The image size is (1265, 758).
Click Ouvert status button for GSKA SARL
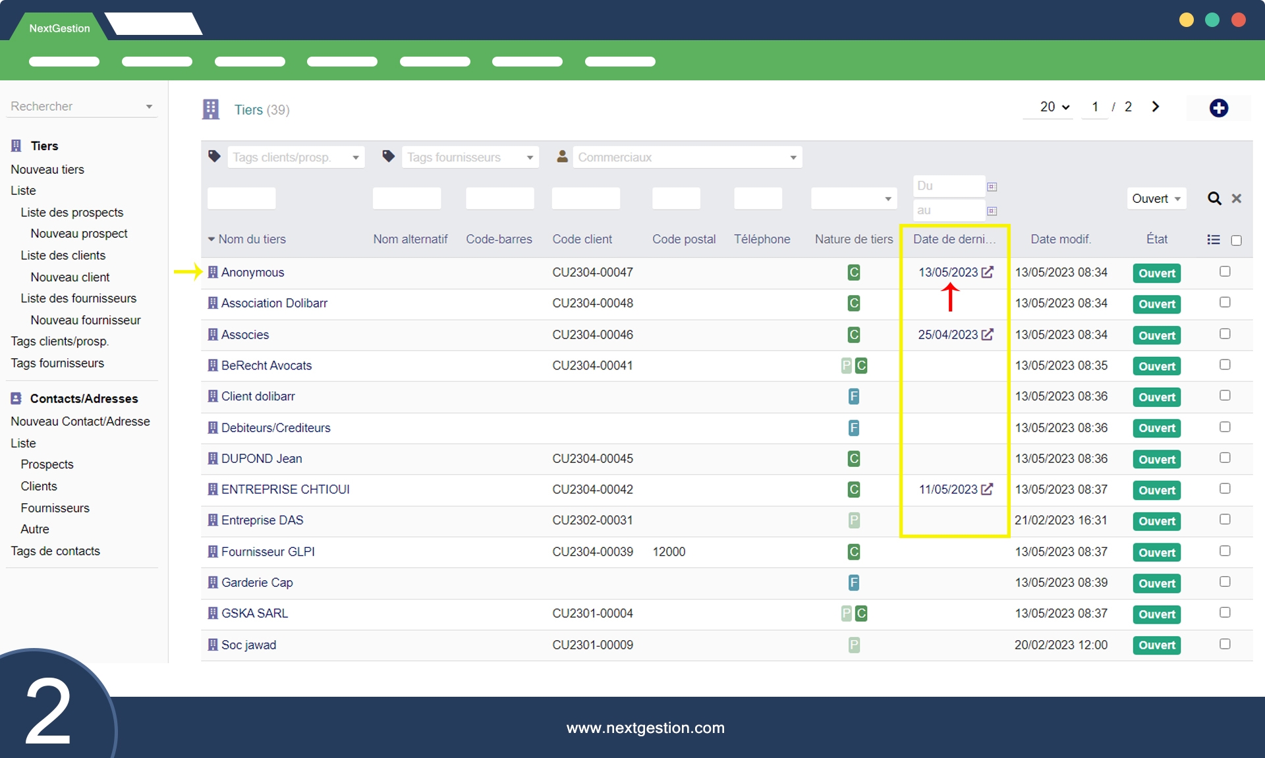click(x=1156, y=614)
